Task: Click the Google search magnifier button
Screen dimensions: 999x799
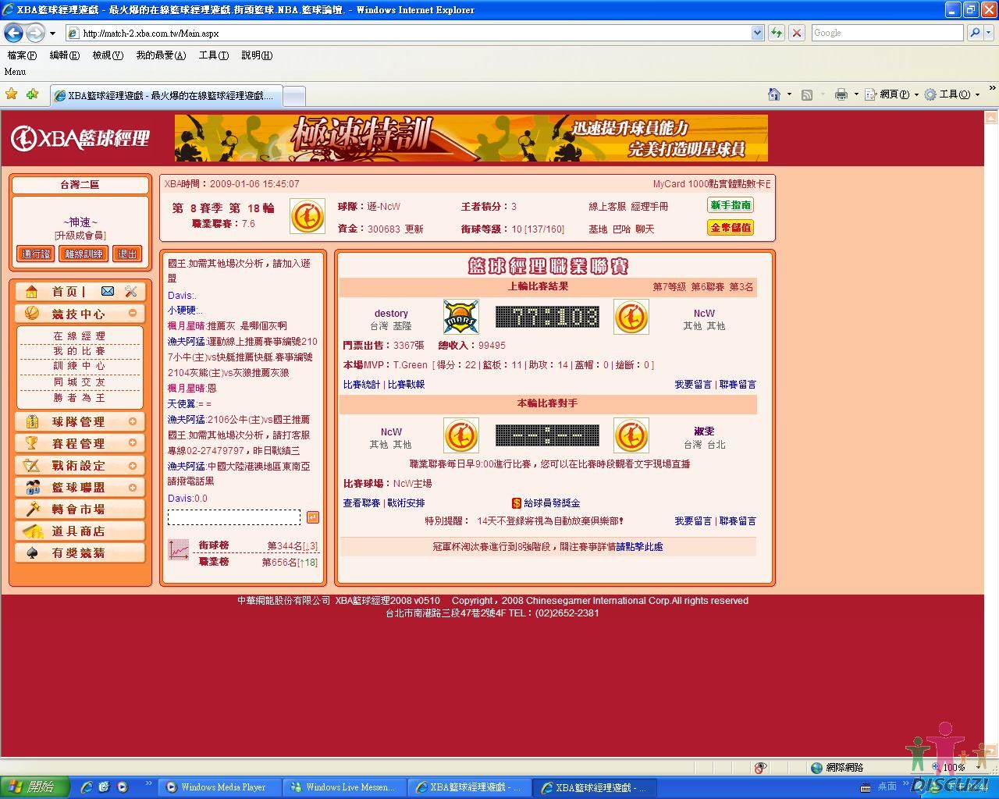Action: point(974,33)
